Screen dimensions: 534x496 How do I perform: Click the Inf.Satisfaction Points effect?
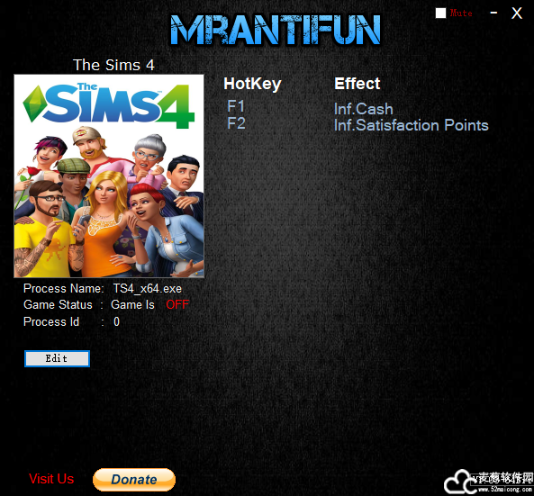(x=411, y=125)
